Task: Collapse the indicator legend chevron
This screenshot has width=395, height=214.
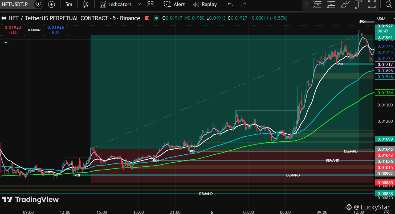Action: (x=6, y=42)
